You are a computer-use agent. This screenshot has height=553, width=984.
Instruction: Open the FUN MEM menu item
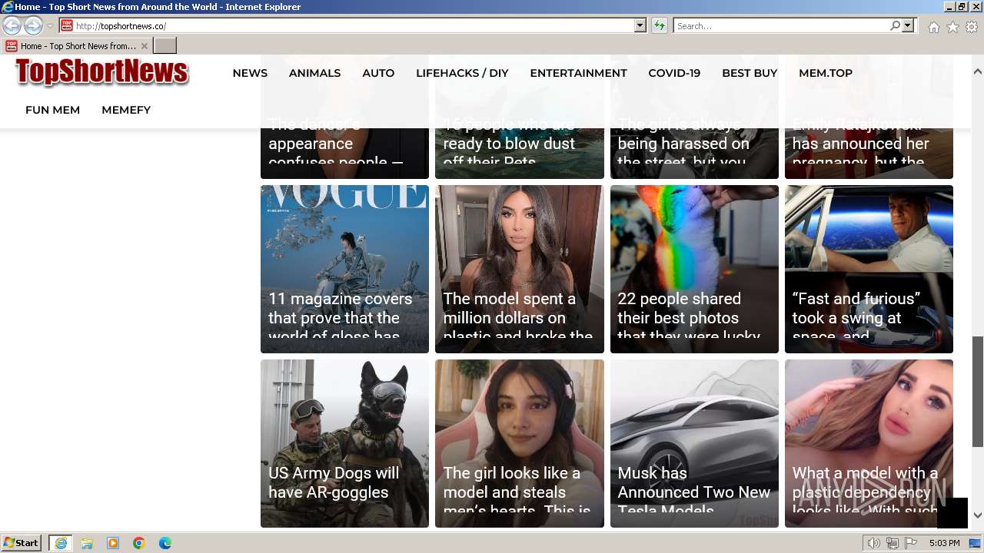[x=52, y=110]
